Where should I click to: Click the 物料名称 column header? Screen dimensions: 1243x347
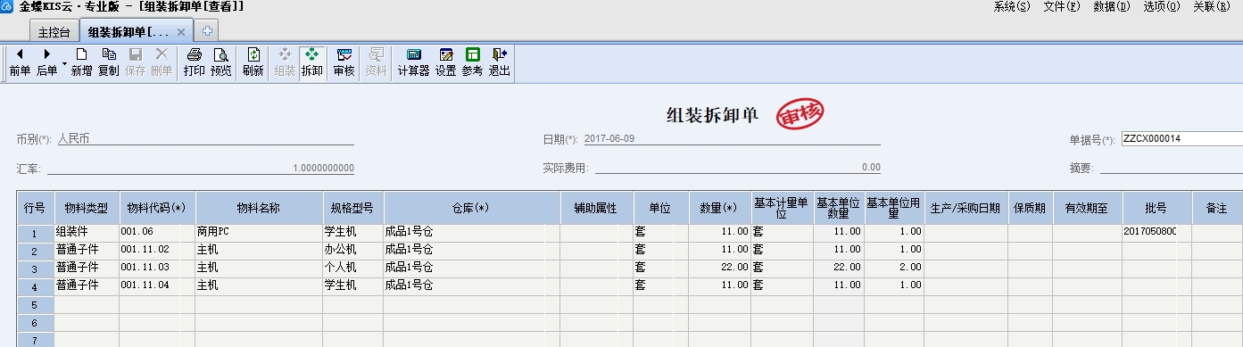(x=259, y=208)
